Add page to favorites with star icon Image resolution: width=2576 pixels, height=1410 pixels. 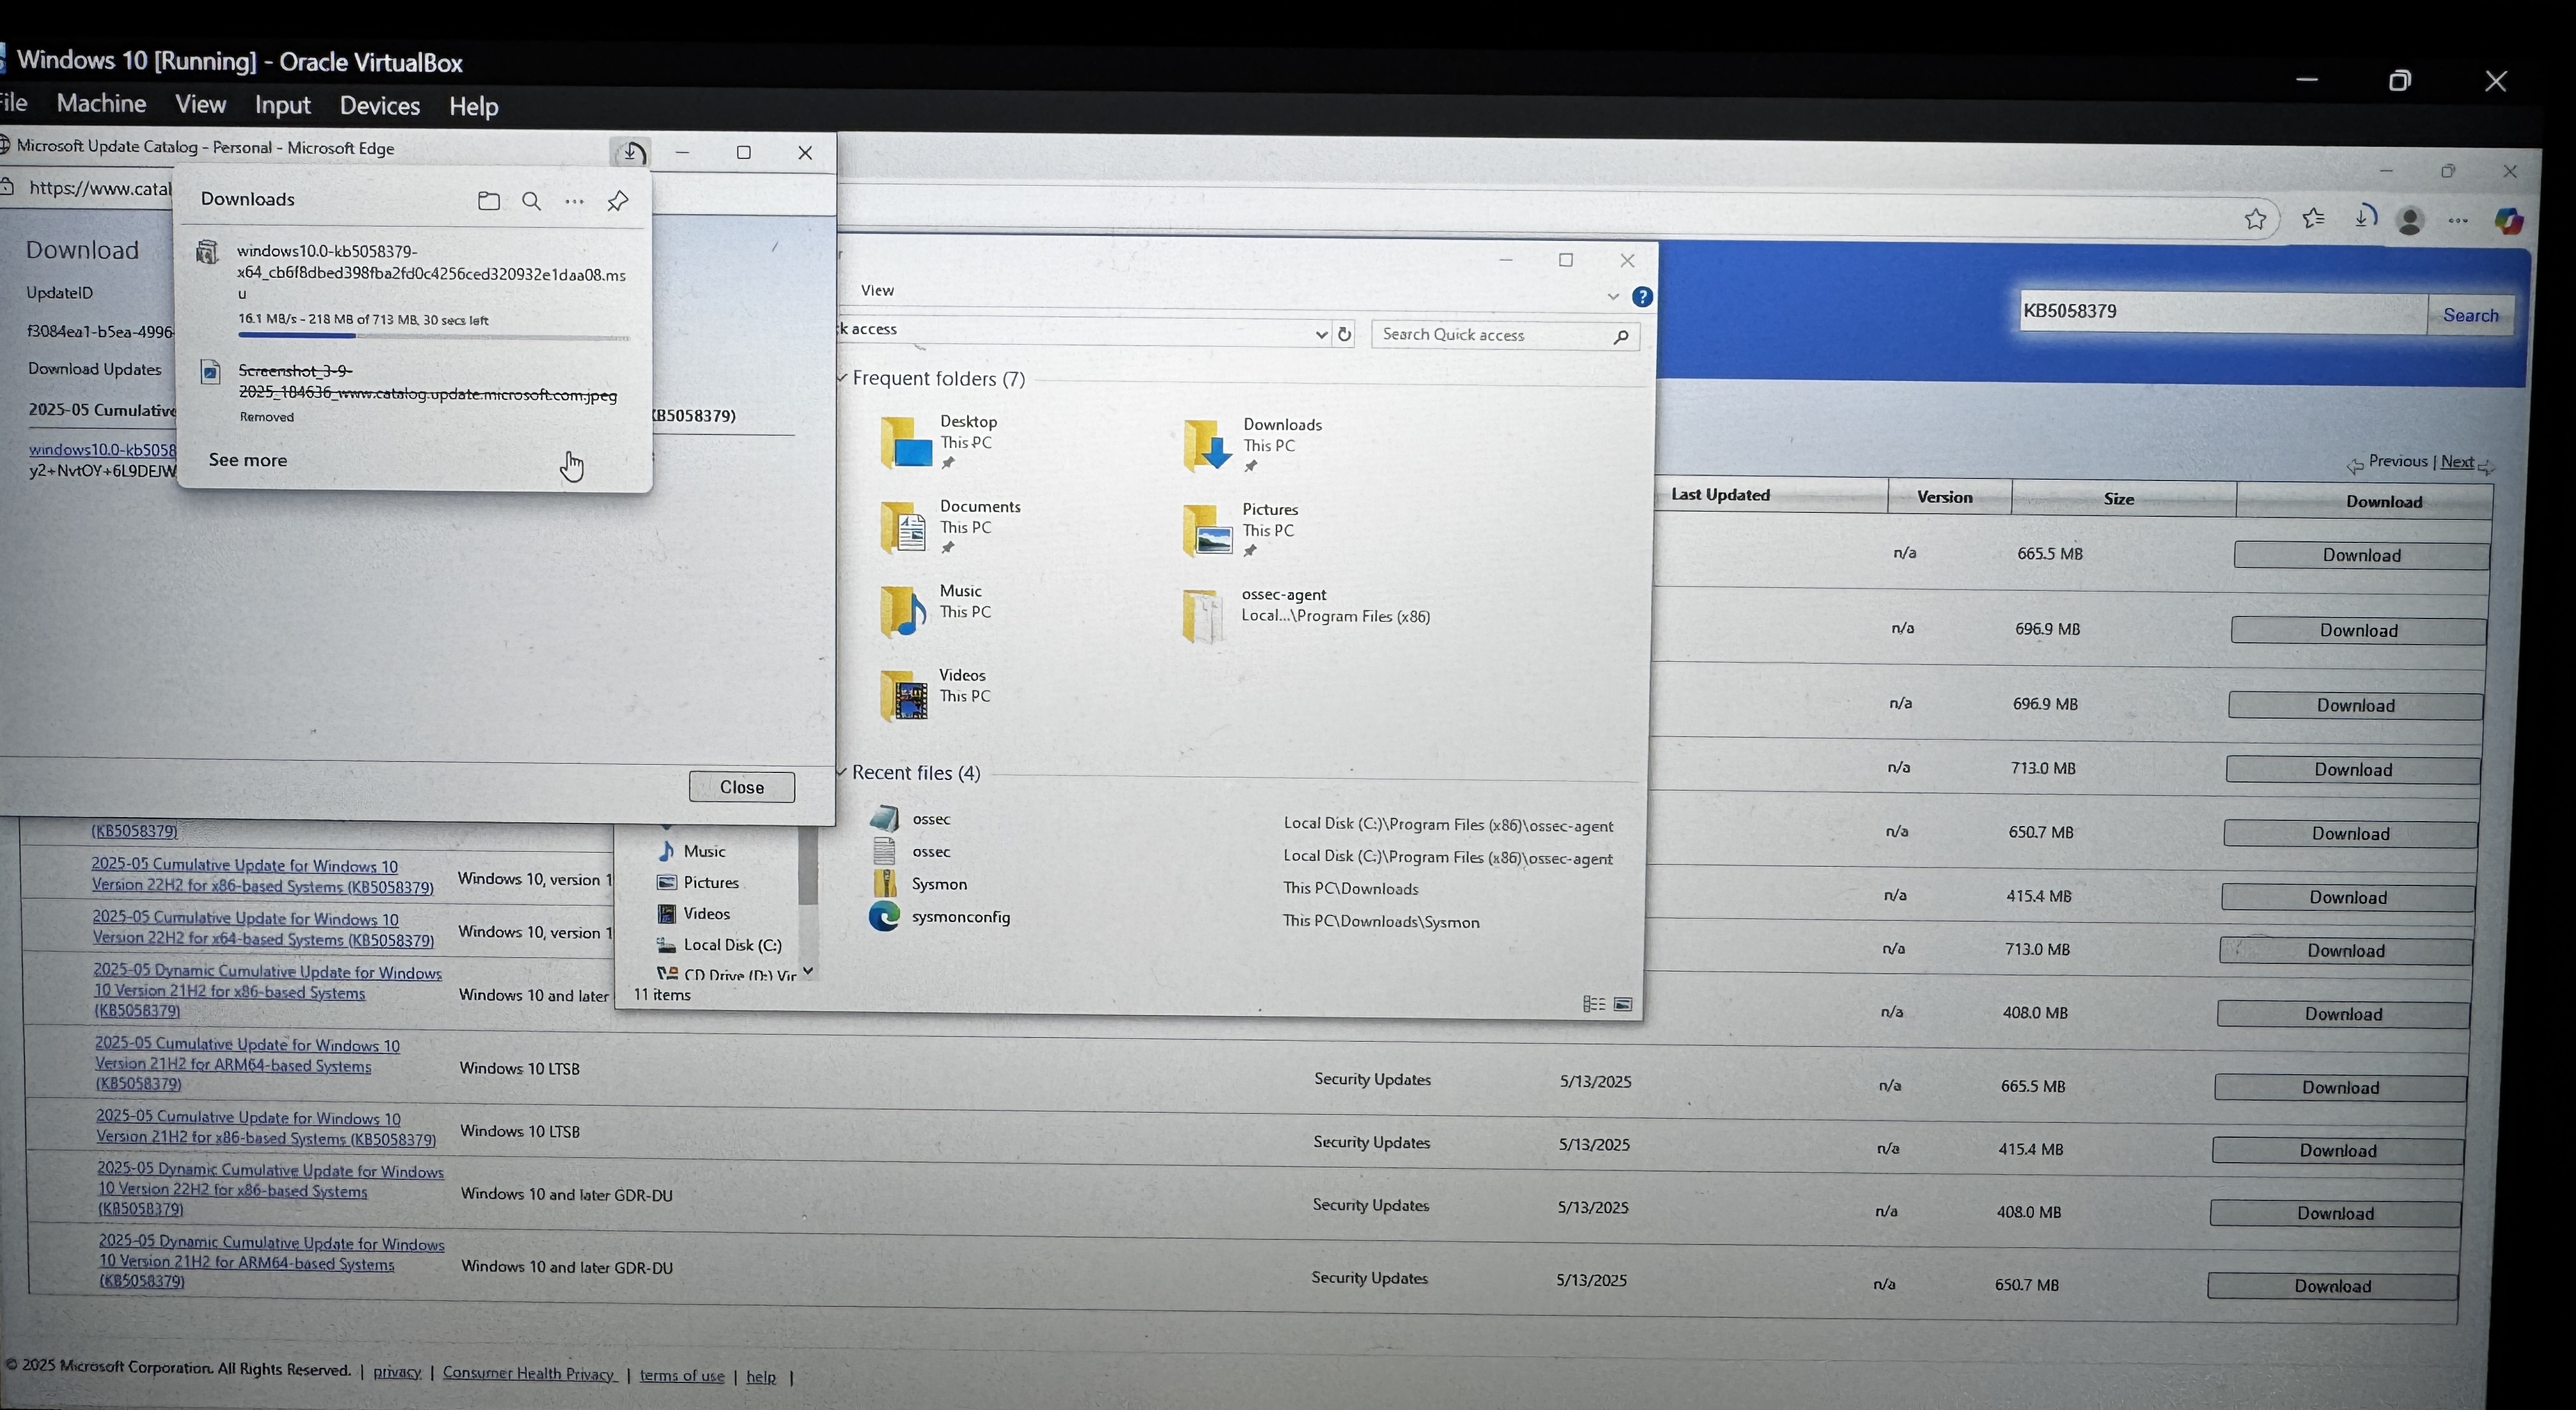2255,219
